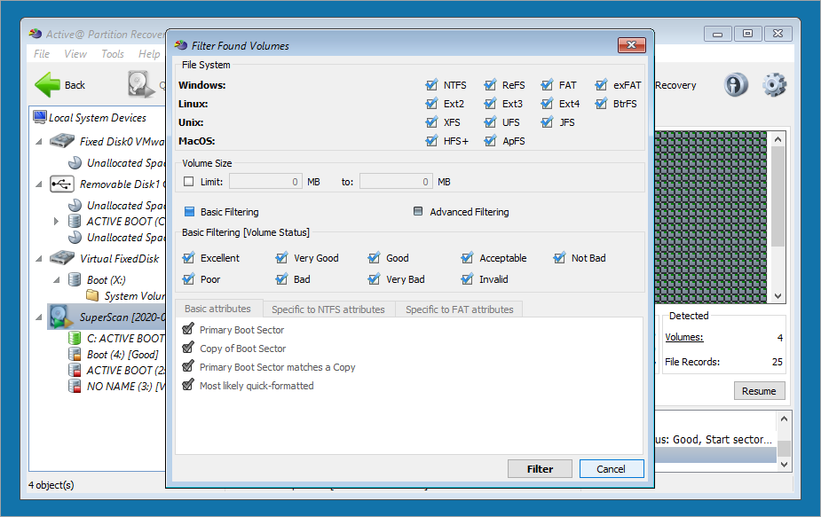Viewport: 821px width, 517px height.
Task: Click the log pane scrollbar down arrow
Action: [784, 464]
